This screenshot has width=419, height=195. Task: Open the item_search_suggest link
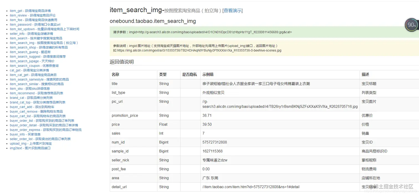pyautogui.click(x=38, y=57)
